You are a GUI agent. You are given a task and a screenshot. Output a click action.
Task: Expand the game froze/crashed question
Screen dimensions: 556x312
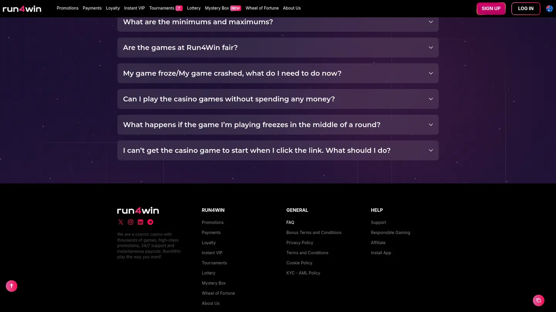[278, 73]
